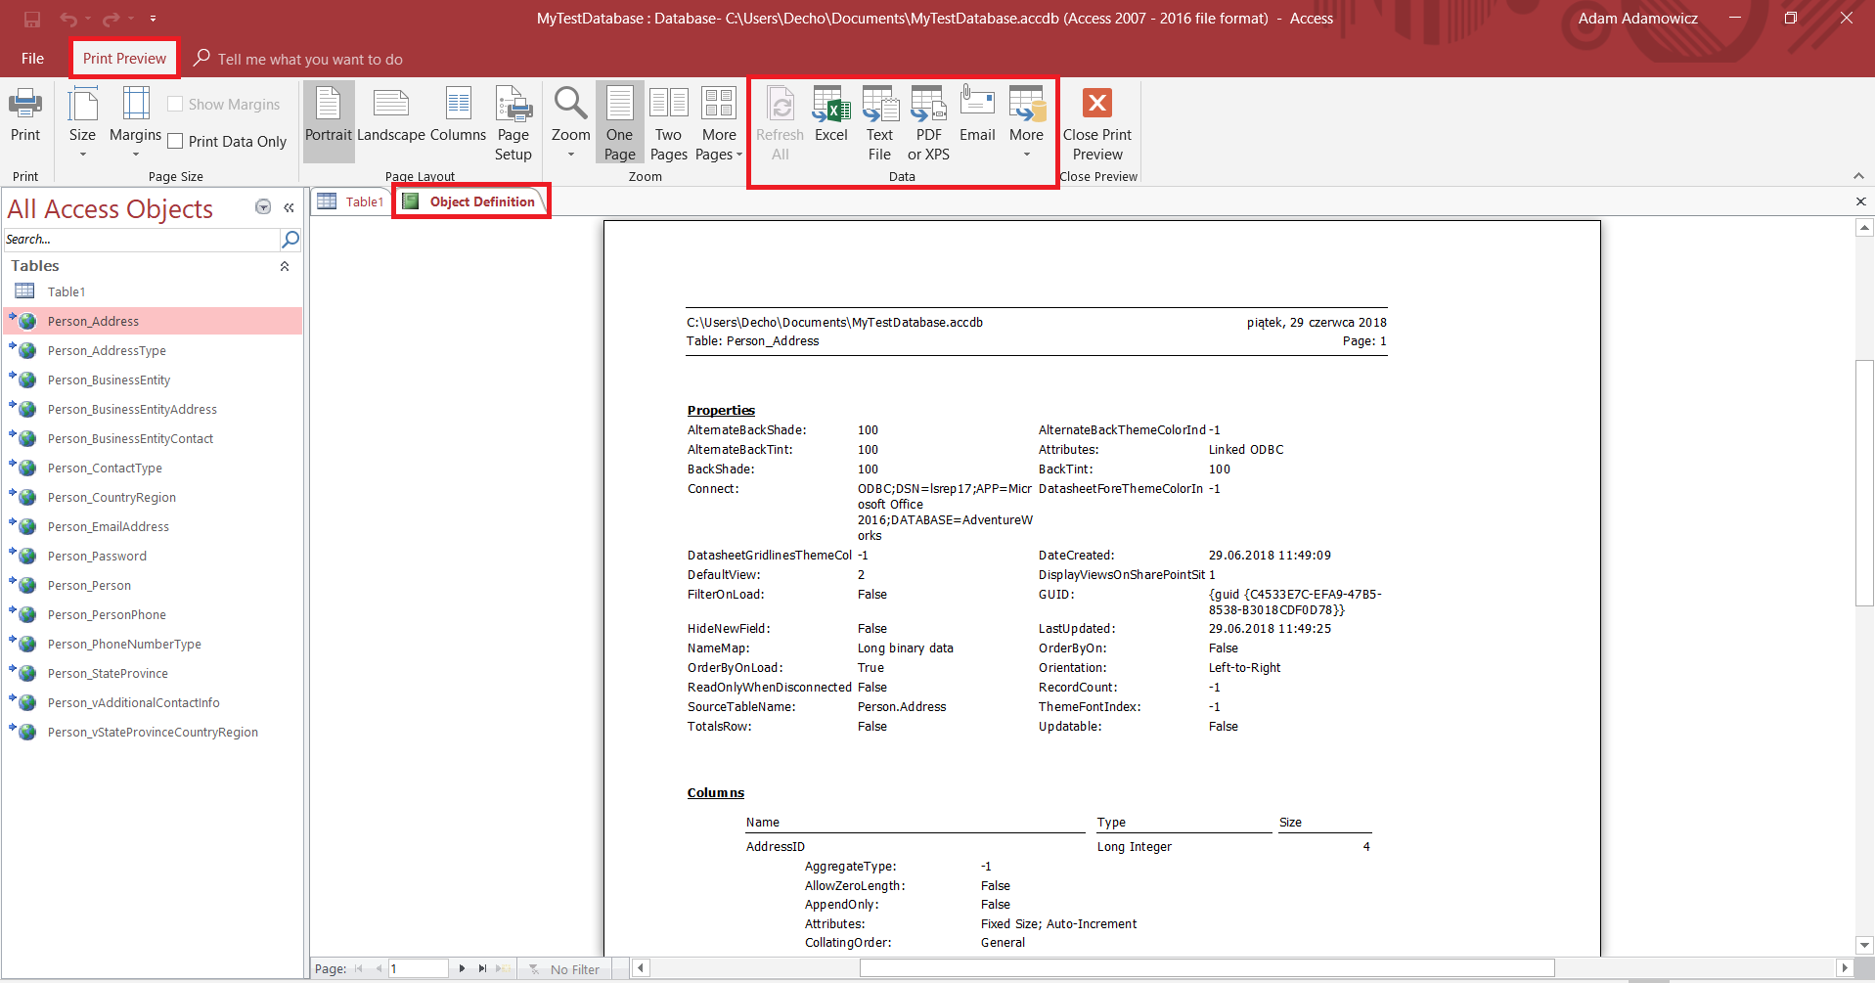The width and height of the screenshot is (1875, 983).
Task: Switch page layout to Landscape
Action: point(390,115)
